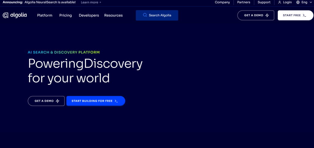
Task: Click the Search Algolia field
Action: point(157,15)
